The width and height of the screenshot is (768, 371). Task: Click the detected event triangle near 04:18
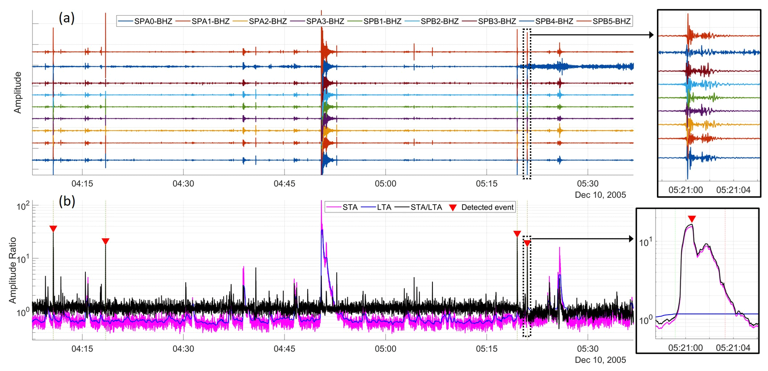(x=106, y=242)
